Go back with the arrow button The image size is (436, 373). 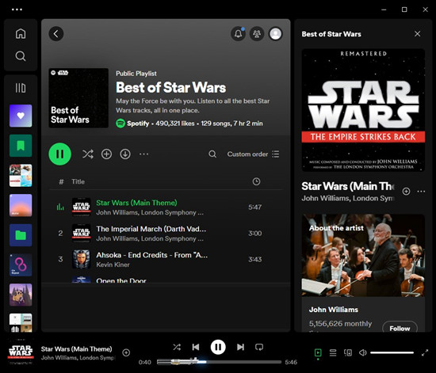pos(56,34)
